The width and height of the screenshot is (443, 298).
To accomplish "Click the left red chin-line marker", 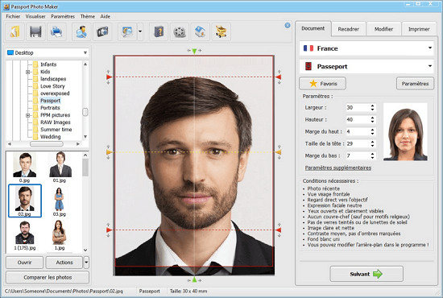I will [x=109, y=230].
